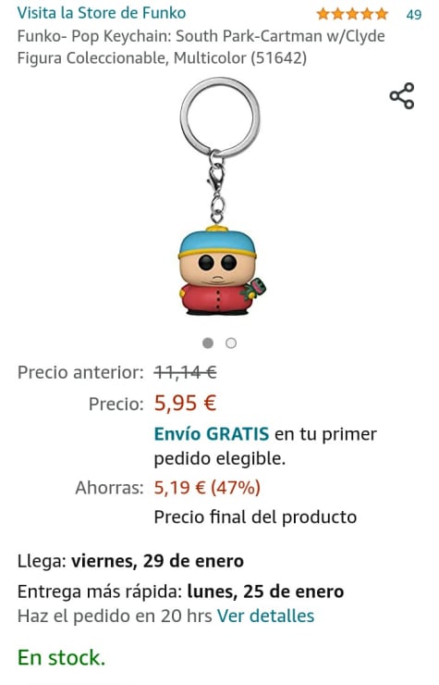
Task: Tap the crossed-out 11,14 € previous price
Action: point(185,373)
